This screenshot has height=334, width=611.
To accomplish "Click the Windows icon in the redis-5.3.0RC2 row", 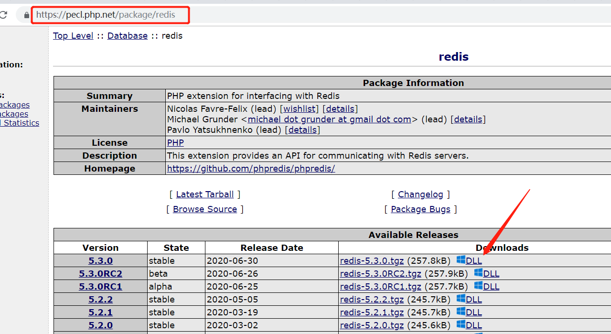I will tap(478, 272).
